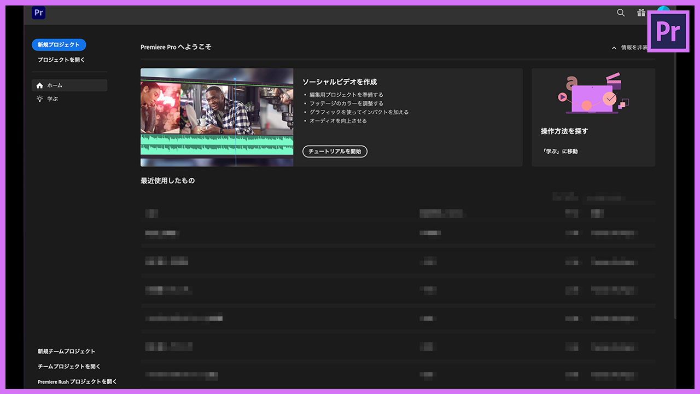
Task: Click the 操作方法を探す illustration graphic
Action: [593, 94]
